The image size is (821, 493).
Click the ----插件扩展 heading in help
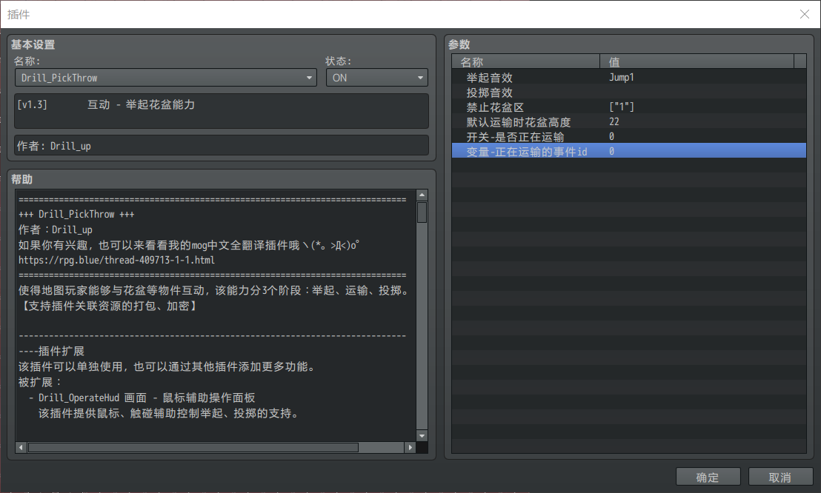[x=51, y=351]
